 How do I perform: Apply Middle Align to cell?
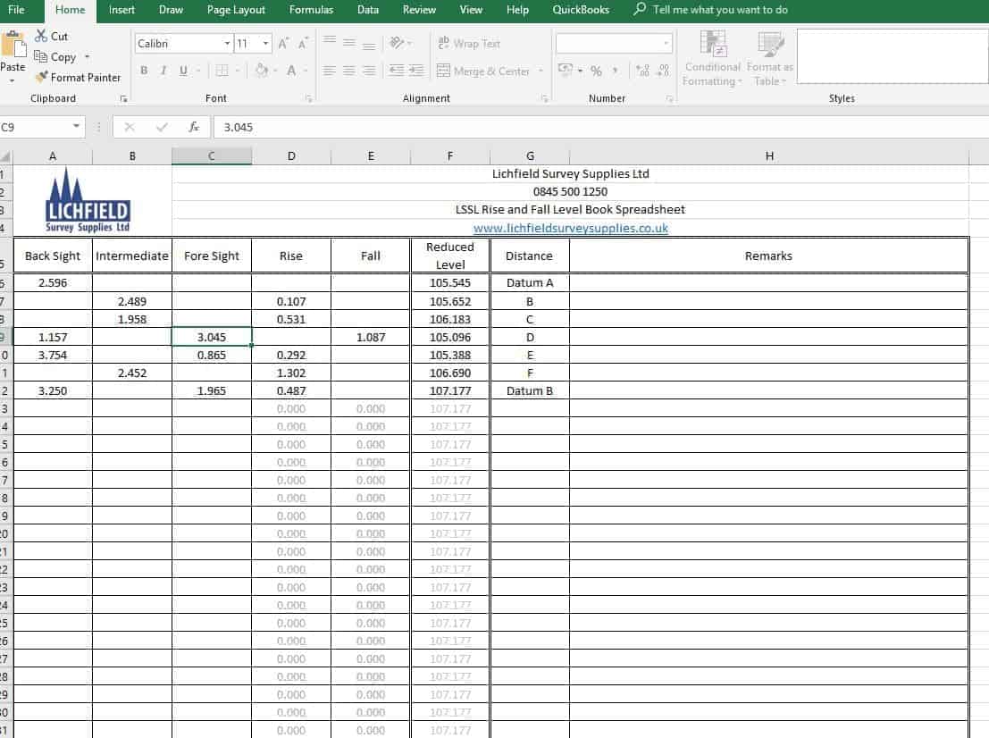[x=348, y=42]
